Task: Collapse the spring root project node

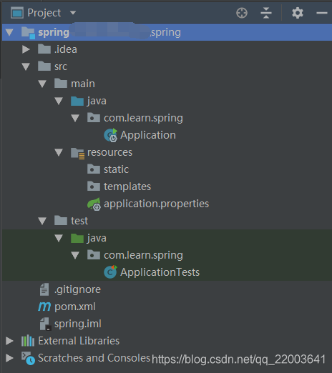Action: click(9, 32)
